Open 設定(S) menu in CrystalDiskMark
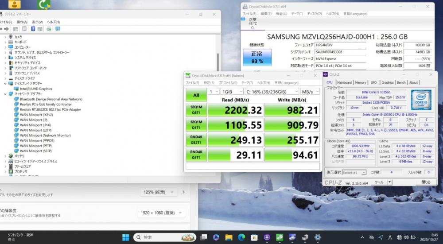Image resolution: width=443 pixels, height=244 pixels. (x=209, y=83)
